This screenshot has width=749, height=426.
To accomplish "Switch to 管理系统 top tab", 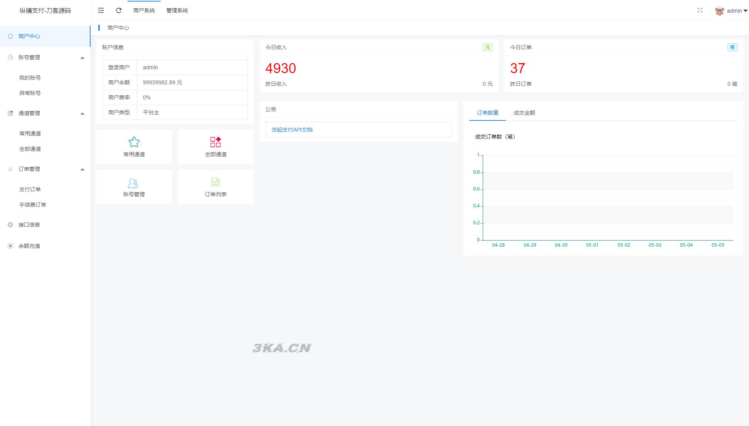I will pyautogui.click(x=177, y=10).
